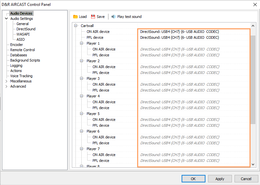Image resolution: width=260 pixels, height=185 pixels.
Task: Click the scroll down arrow of device list
Action: pos(253,164)
